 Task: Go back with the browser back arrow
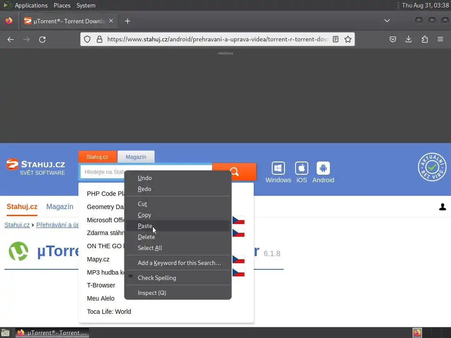pos(11,39)
